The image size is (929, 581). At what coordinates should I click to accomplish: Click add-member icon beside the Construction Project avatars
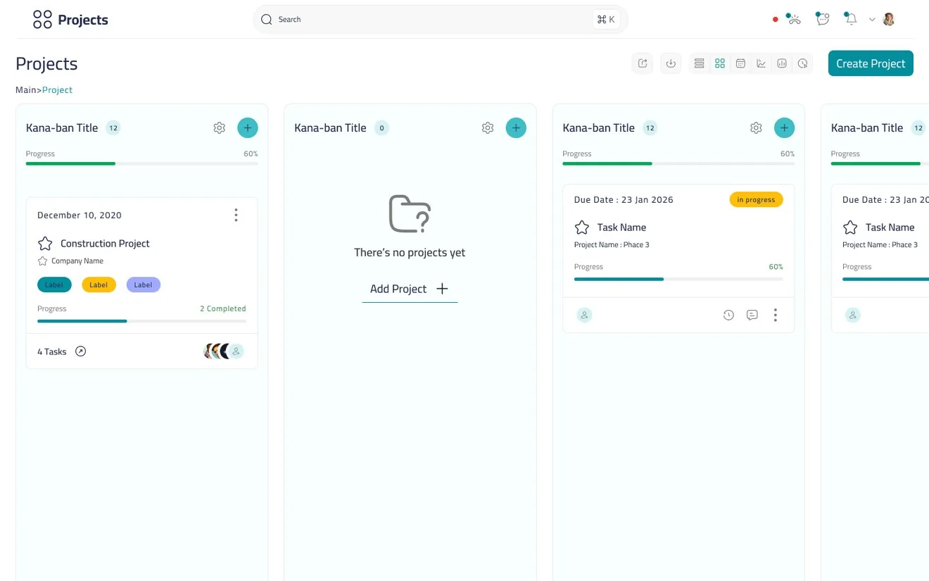click(236, 351)
